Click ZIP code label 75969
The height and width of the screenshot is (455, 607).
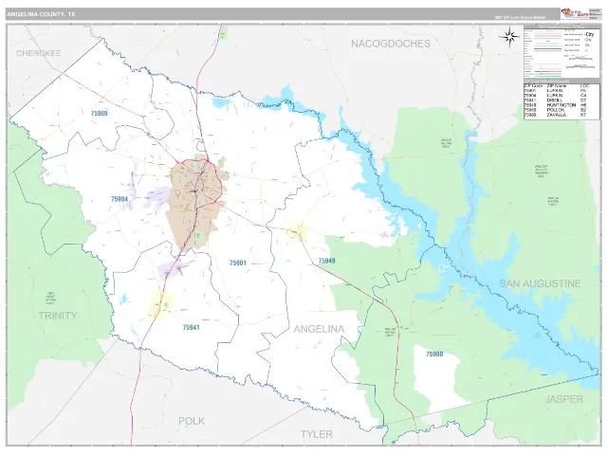99,114
